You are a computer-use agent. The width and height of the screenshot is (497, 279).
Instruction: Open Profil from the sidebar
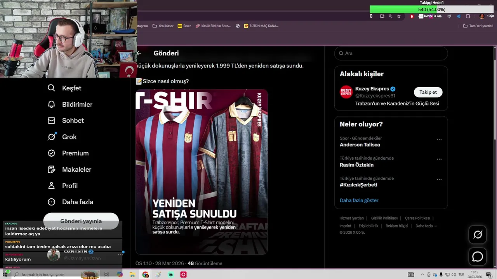(x=63, y=186)
